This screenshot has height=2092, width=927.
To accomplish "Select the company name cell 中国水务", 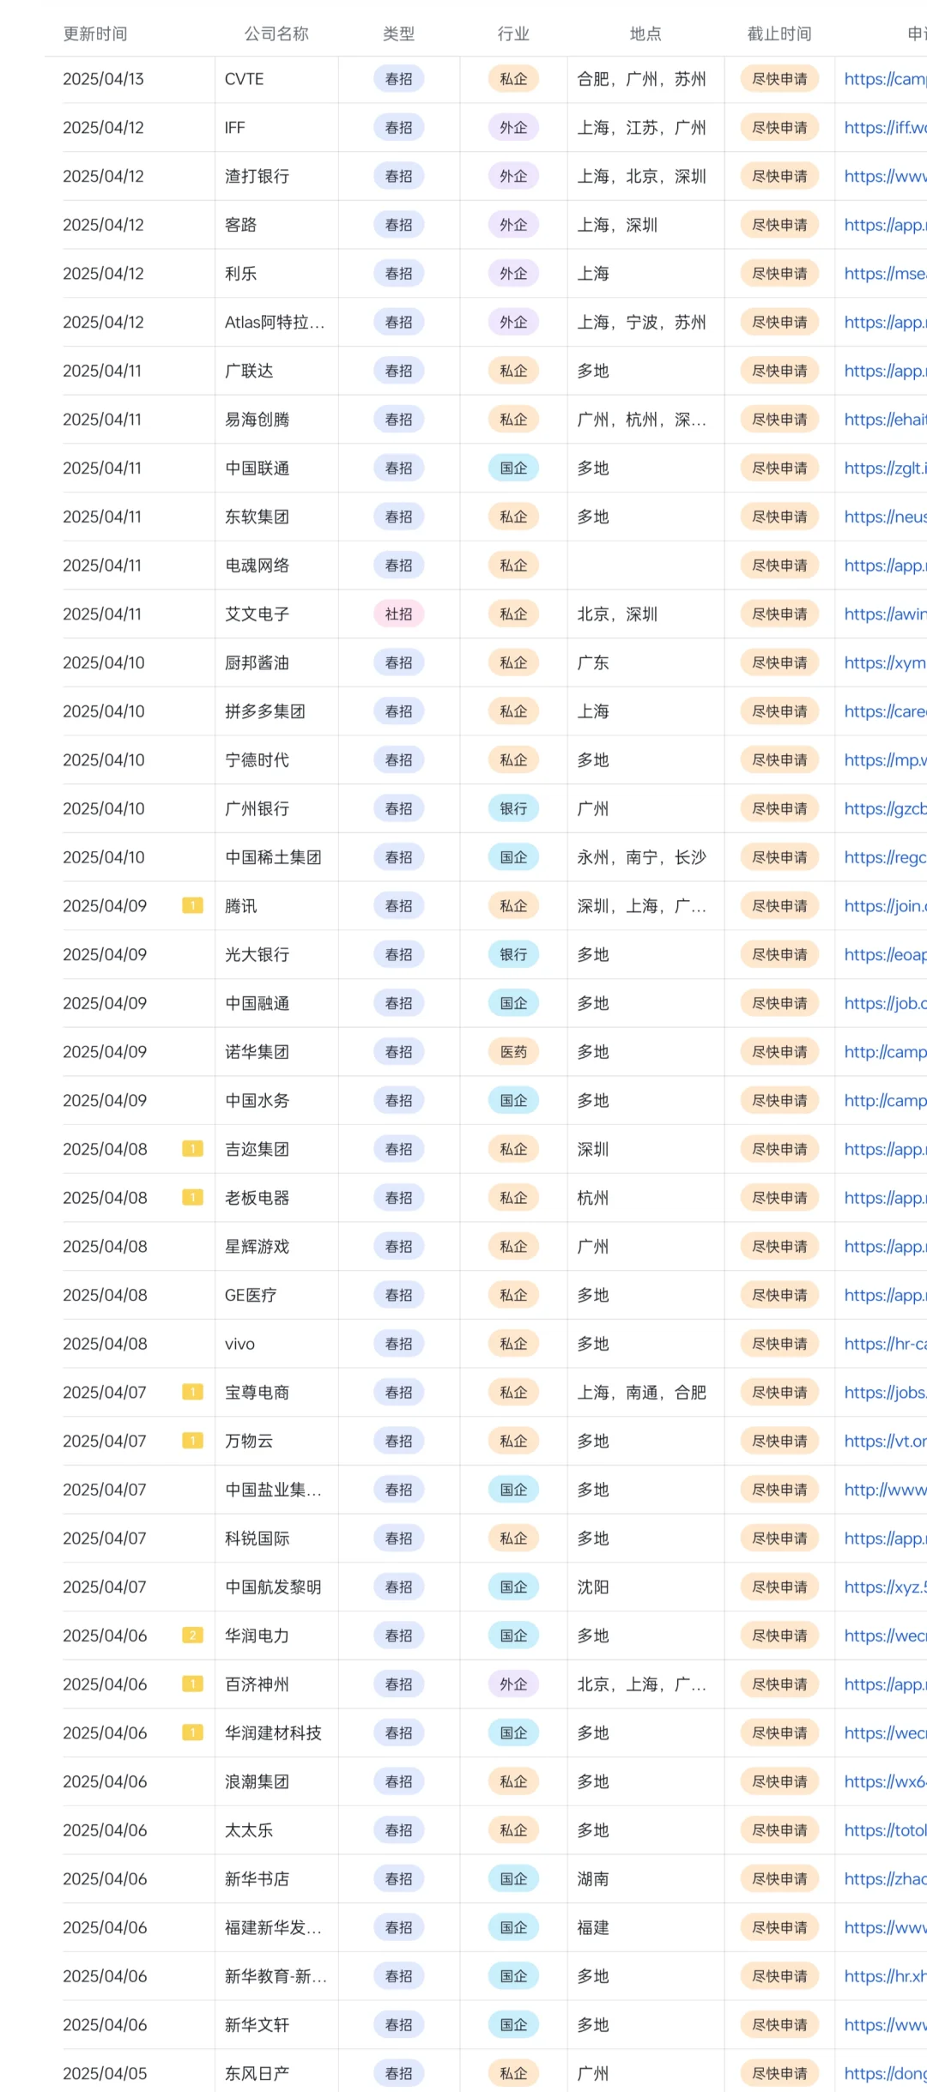I will [x=276, y=1100].
